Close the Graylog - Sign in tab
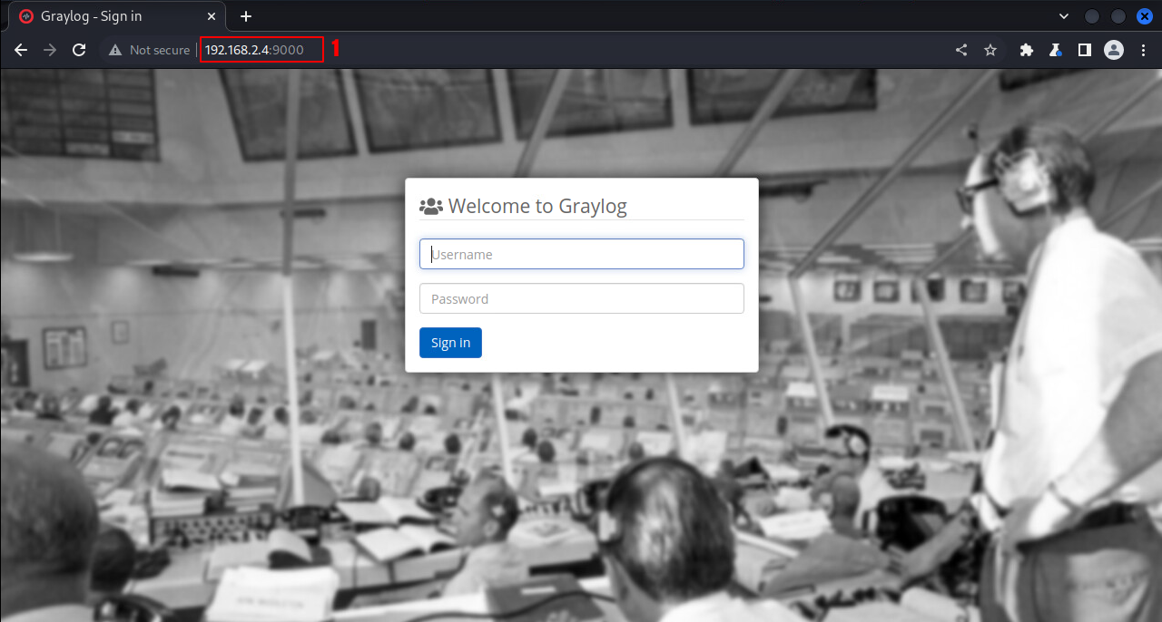Viewport: 1162px width, 622px height. click(212, 16)
